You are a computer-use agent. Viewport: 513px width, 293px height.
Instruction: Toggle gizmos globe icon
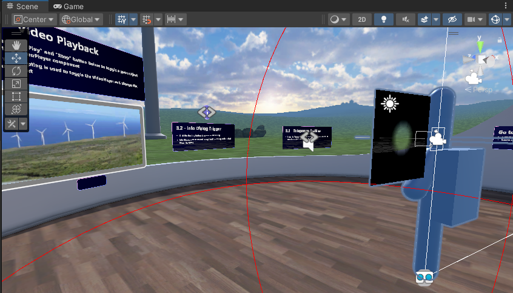click(495, 19)
